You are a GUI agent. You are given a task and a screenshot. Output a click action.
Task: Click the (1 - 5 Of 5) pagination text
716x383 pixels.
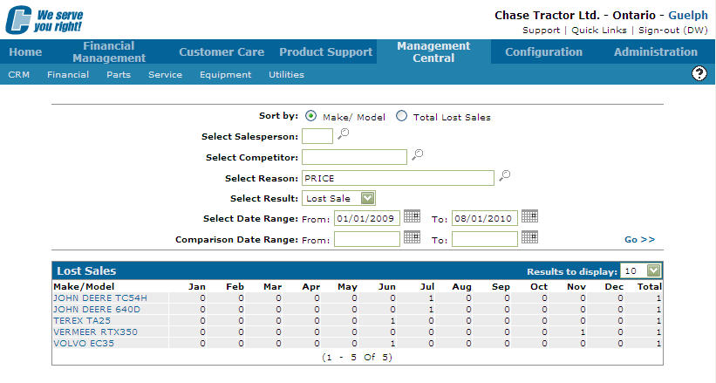coord(357,357)
